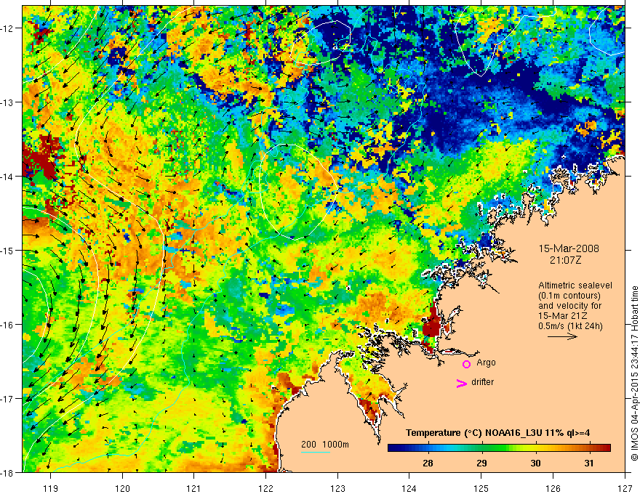Click the magenta drifter arrow symbol
This screenshot has width=640, height=494.
point(461,383)
